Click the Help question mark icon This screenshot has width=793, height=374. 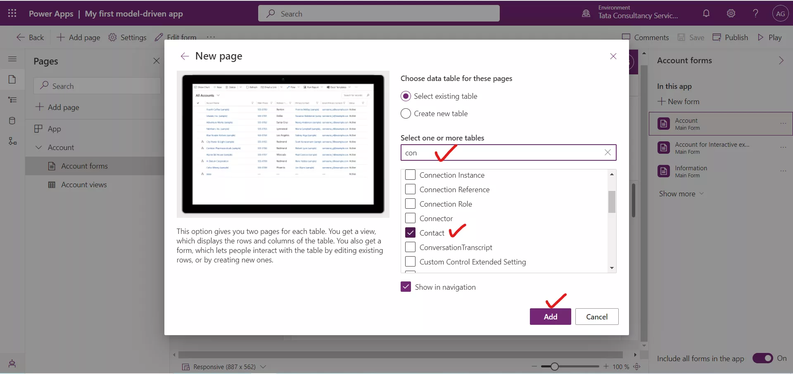pos(755,13)
